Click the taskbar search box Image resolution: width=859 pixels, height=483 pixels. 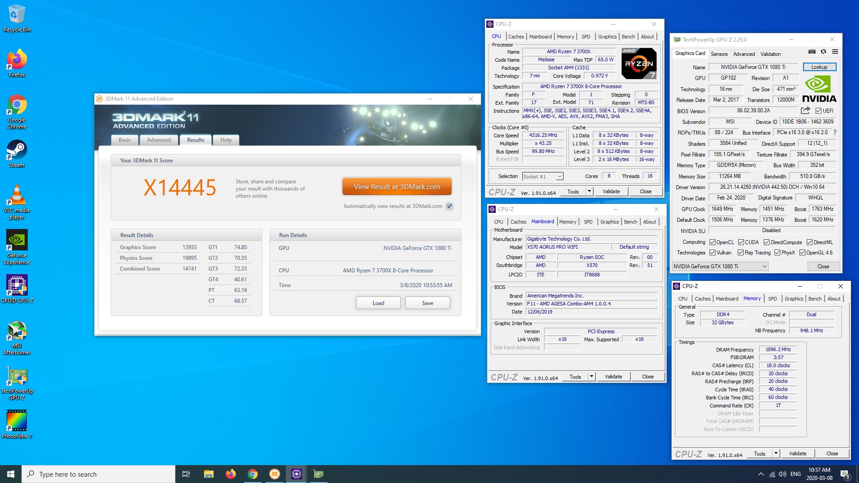(x=98, y=474)
